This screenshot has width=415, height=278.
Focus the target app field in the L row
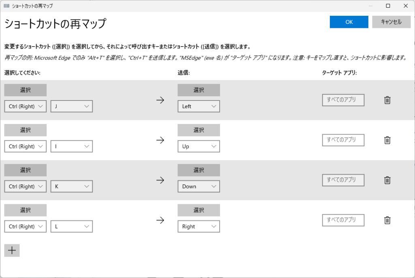click(x=343, y=220)
